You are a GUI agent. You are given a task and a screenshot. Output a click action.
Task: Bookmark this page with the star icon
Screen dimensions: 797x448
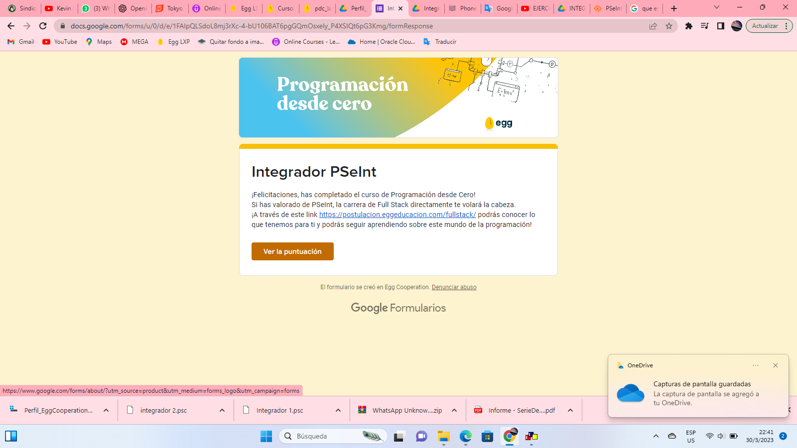coord(669,26)
